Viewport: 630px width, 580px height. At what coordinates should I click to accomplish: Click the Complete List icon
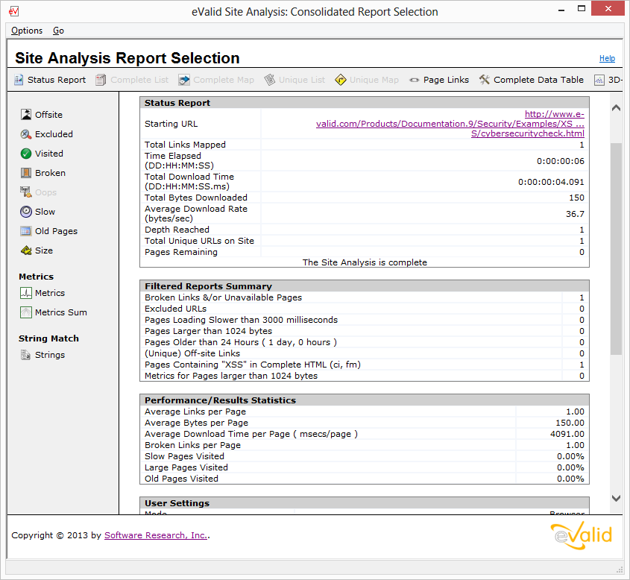click(101, 80)
